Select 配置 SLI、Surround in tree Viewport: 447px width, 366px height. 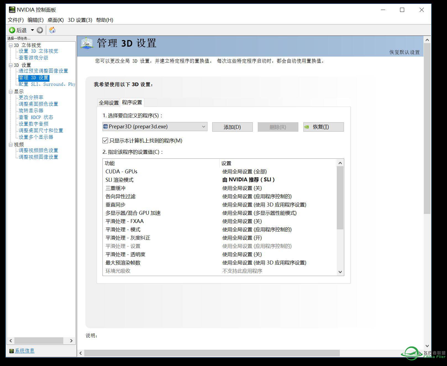[47, 84]
